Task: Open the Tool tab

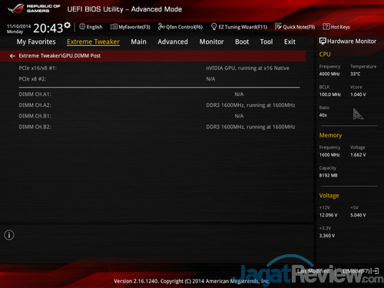Action: 266,41
